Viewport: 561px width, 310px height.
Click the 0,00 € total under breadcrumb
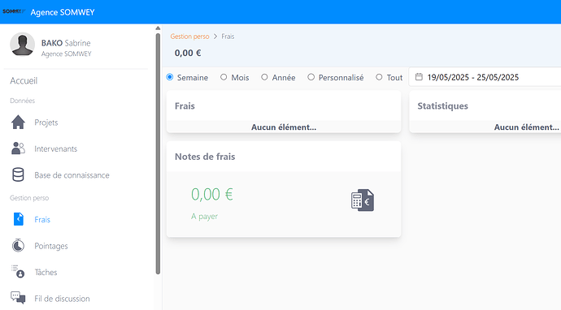click(188, 53)
